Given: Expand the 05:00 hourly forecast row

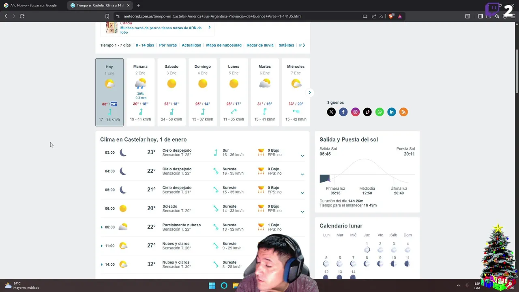Looking at the screenshot, I should (x=302, y=193).
